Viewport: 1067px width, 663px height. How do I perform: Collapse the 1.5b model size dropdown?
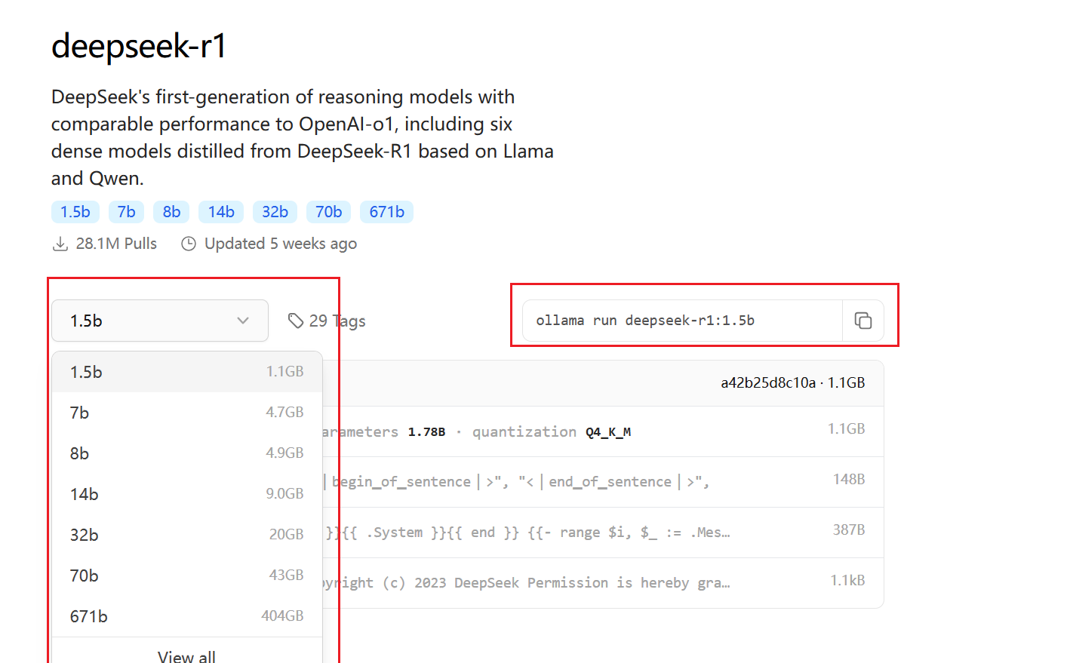(x=160, y=321)
